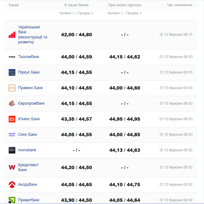This screenshot has height=204, width=204.
Task: Click the Sense Bank logo icon
Action: [12, 135]
